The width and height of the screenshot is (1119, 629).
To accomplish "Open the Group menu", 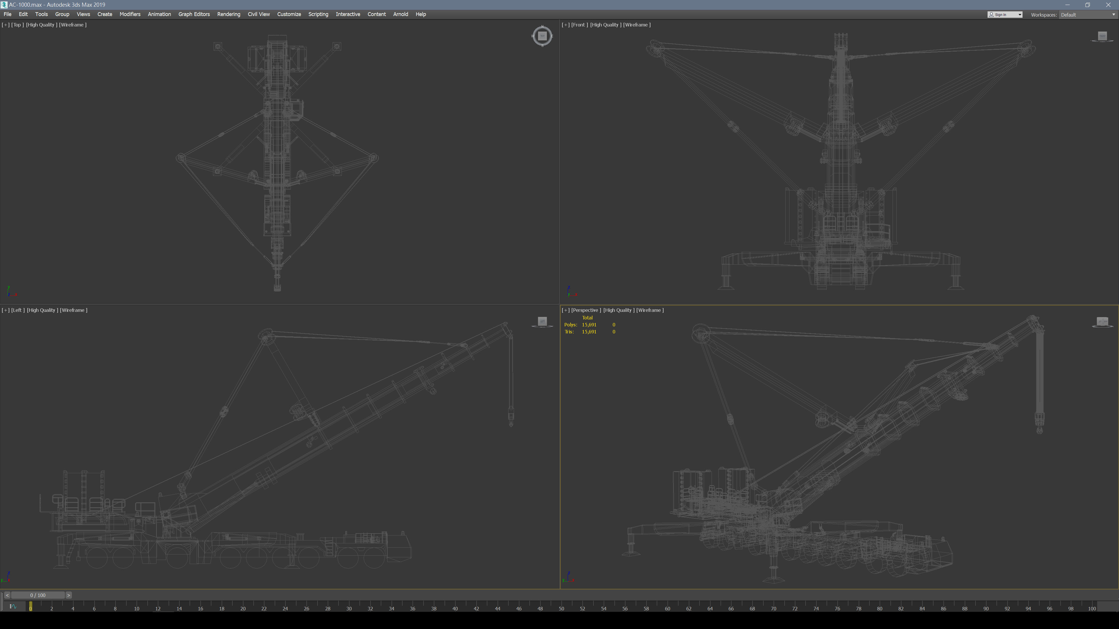I will pyautogui.click(x=62, y=14).
